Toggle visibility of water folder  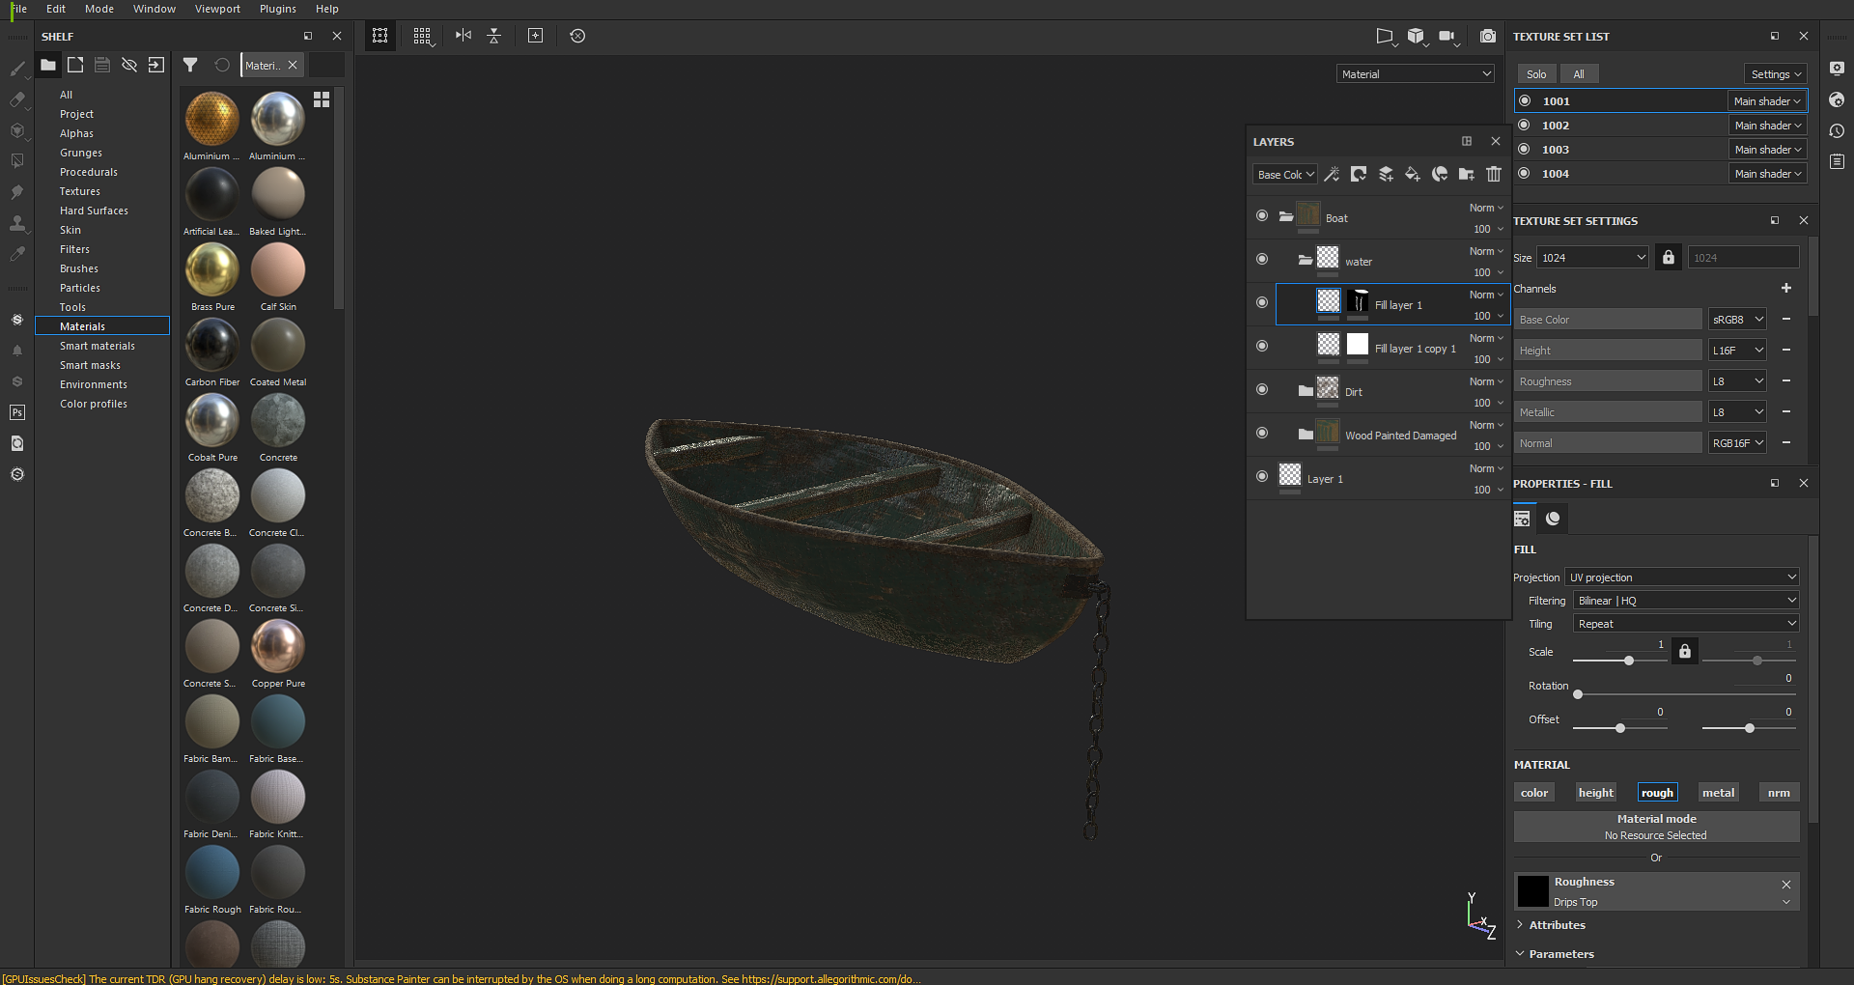pos(1262,259)
